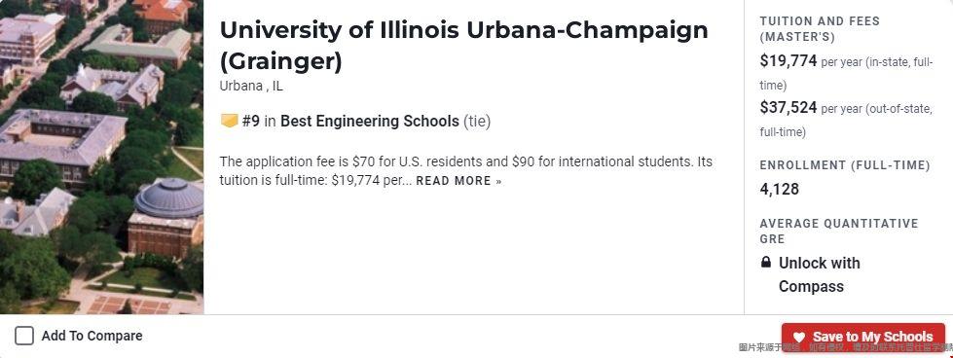Click the Average Quantitative GRE heading

tap(839, 231)
